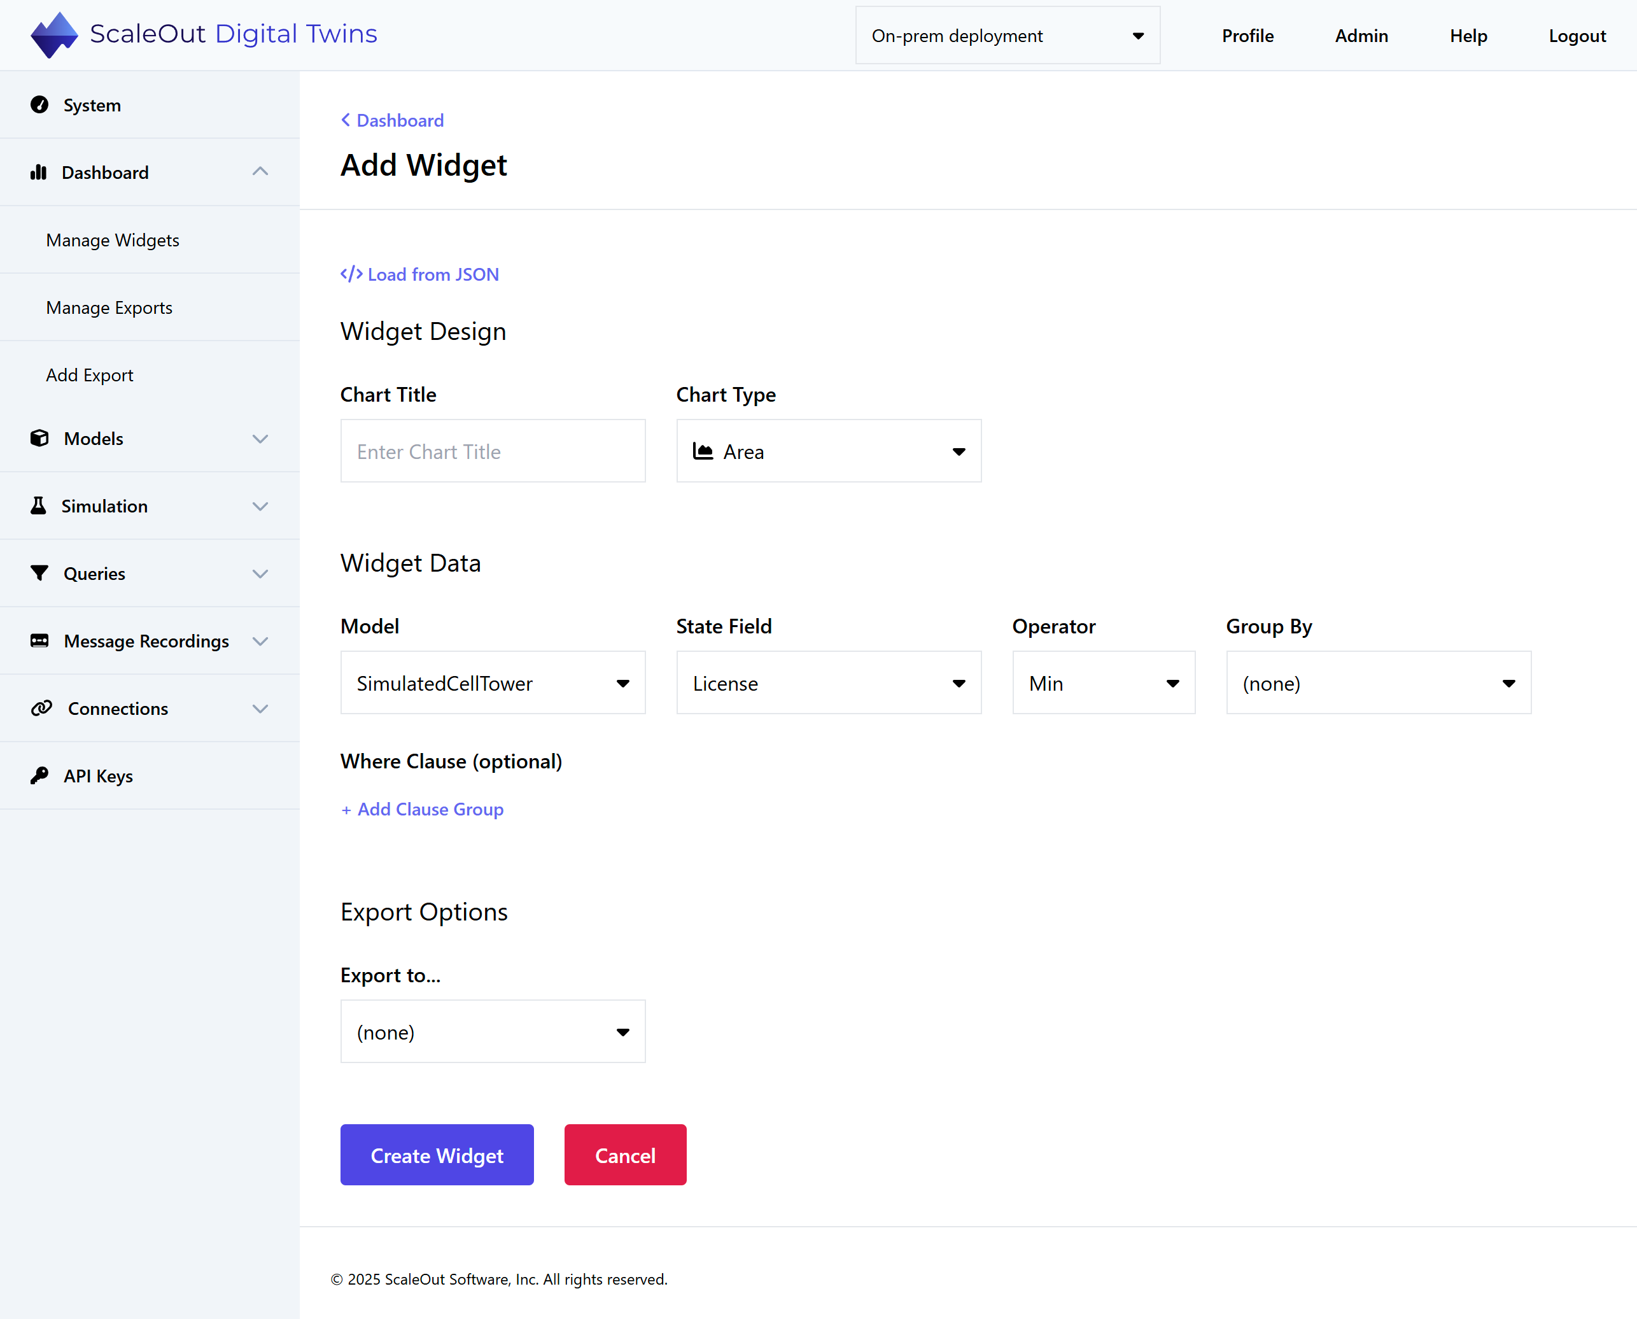The height and width of the screenshot is (1319, 1637).
Task: Click the code brackets icon by Load from JSON
Action: click(351, 274)
